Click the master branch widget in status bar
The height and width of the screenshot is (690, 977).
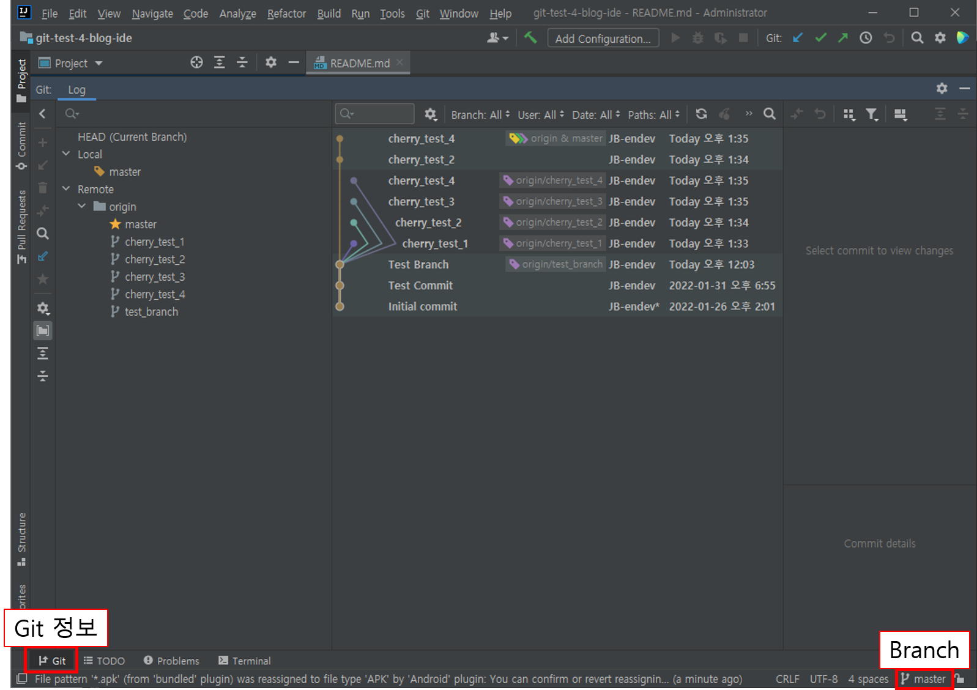(924, 679)
